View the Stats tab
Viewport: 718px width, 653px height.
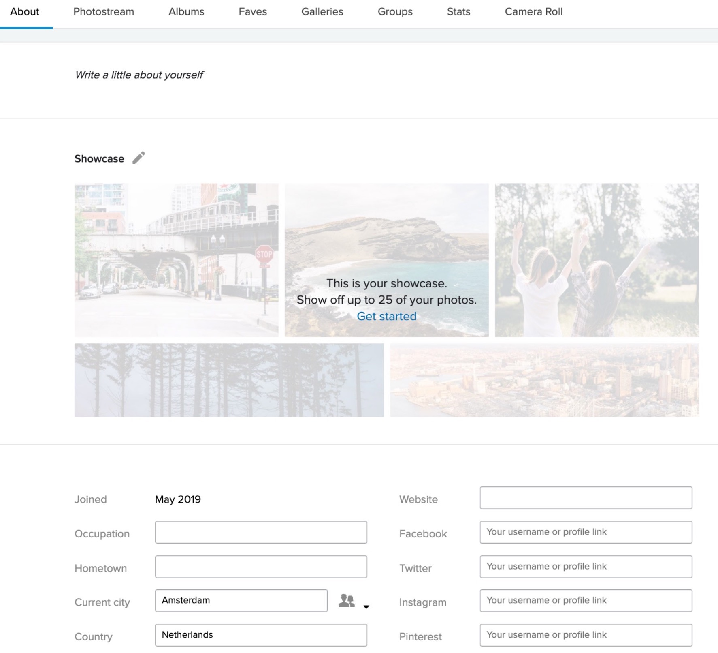tap(458, 12)
